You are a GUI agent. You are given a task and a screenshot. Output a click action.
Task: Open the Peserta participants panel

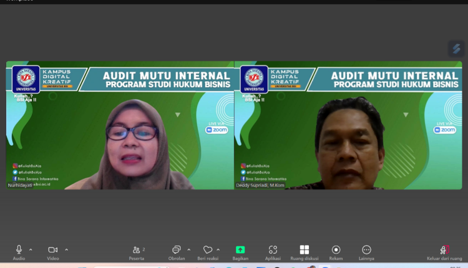(137, 252)
